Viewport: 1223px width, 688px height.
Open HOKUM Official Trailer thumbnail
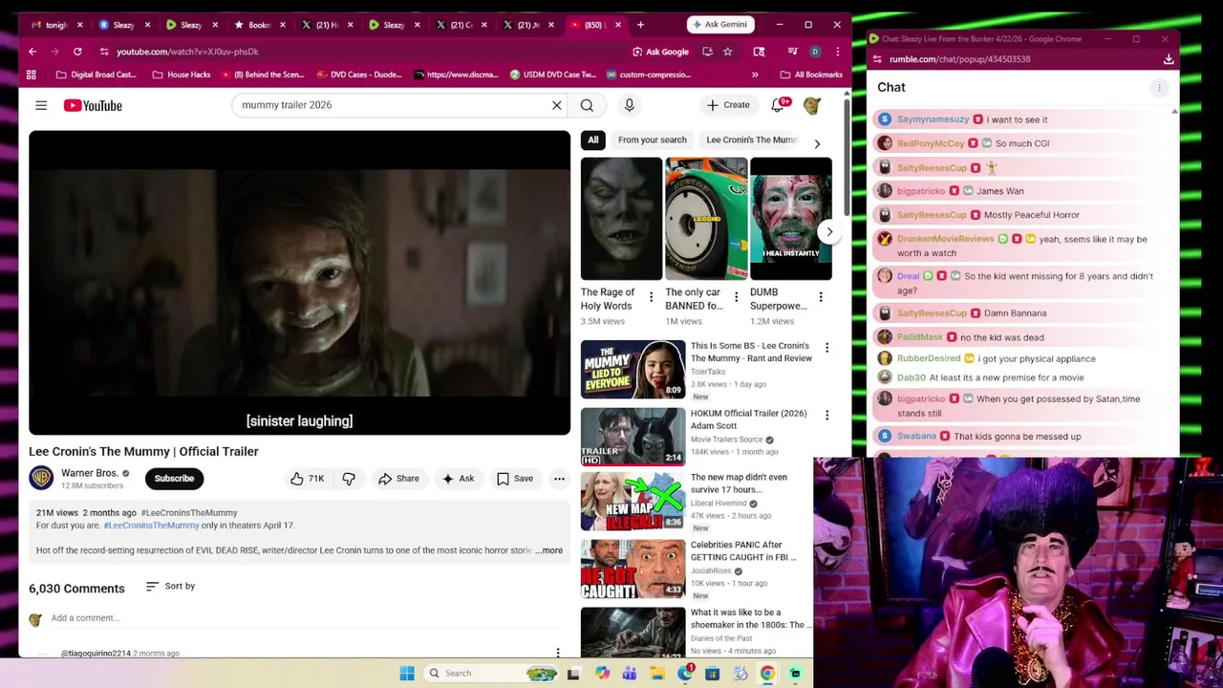click(633, 437)
